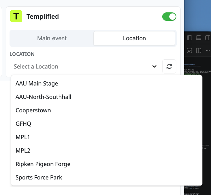Choose AAU Main Stage from list
211x195 pixels.
[107, 83]
